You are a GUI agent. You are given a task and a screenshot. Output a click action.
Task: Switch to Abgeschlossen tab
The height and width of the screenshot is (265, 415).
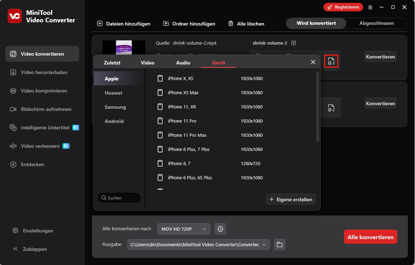[x=376, y=23]
